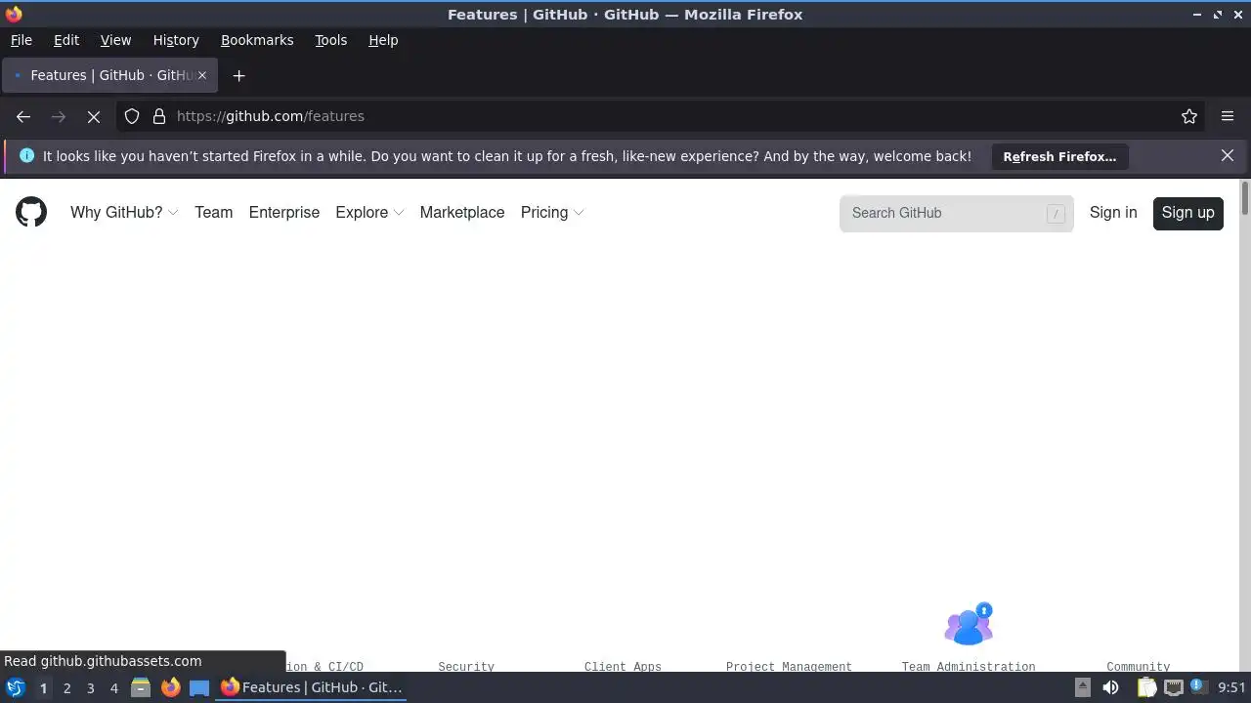Stop loading the page
The image size is (1251, 703).
[94, 116]
